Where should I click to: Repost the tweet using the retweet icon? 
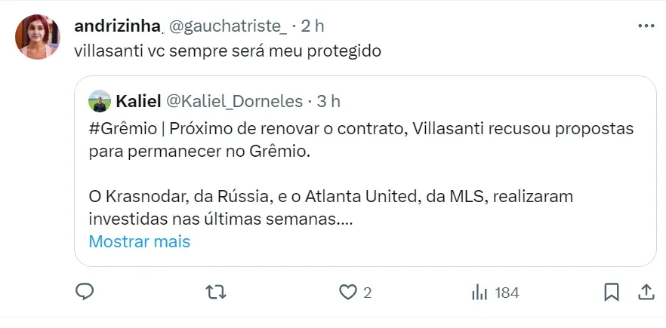pos(216,292)
